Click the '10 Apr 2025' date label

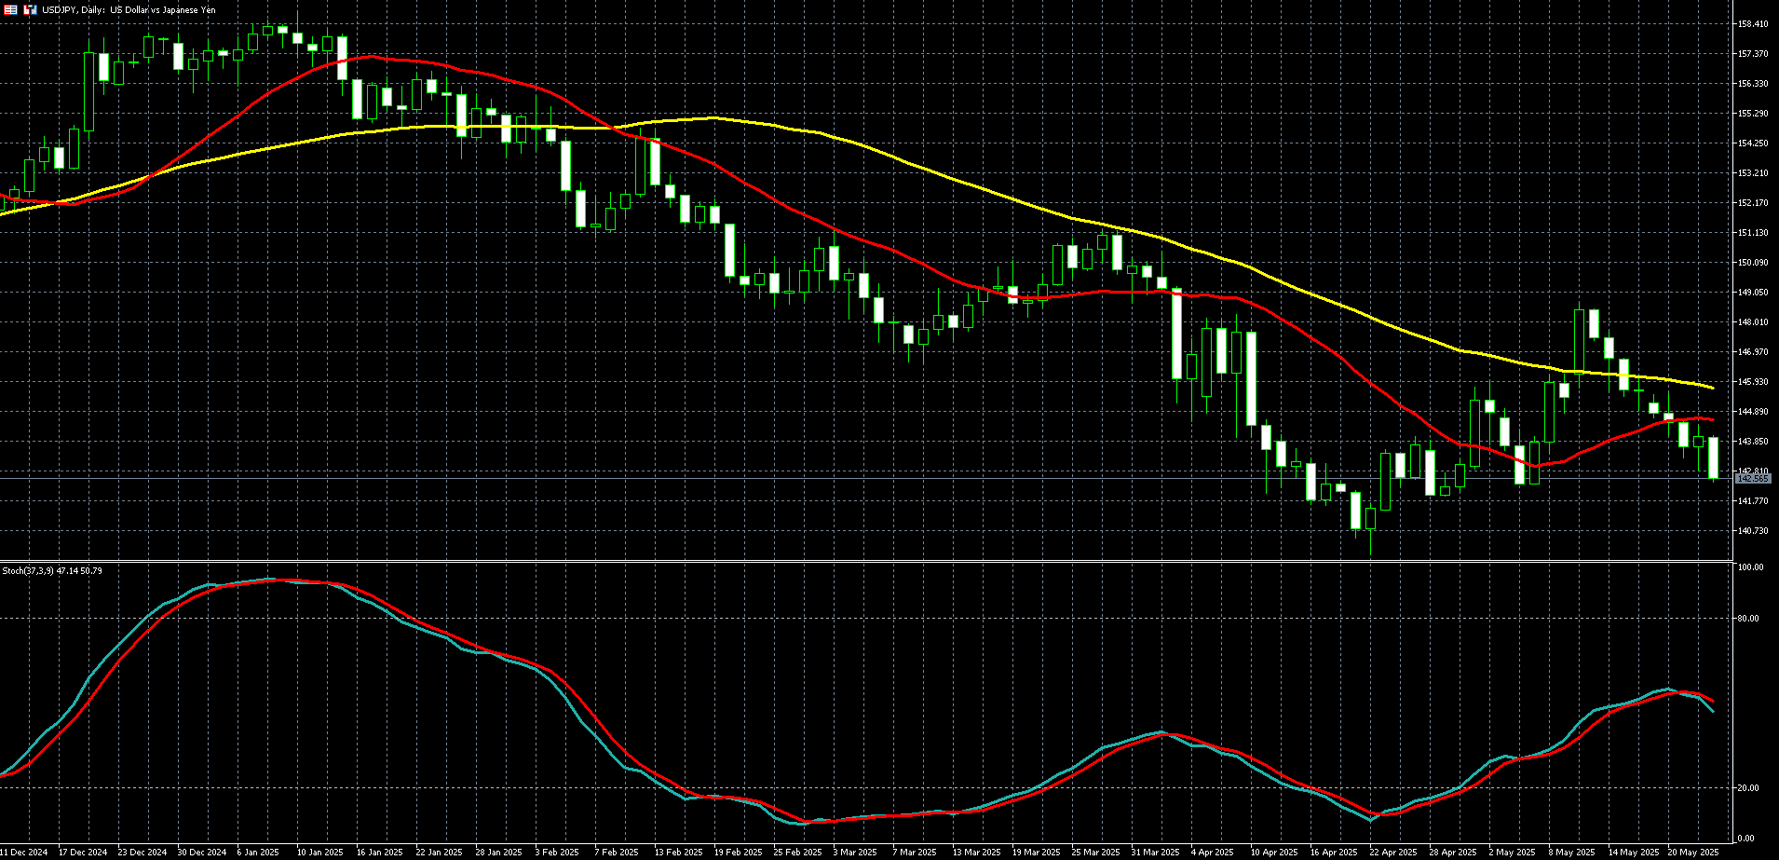[1274, 853]
